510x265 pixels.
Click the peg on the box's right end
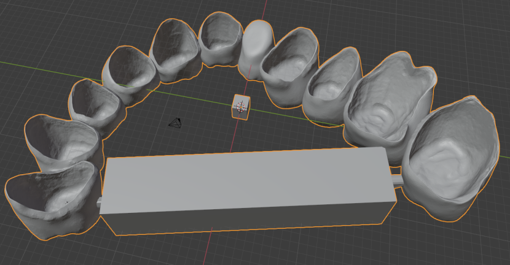click(397, 180)
